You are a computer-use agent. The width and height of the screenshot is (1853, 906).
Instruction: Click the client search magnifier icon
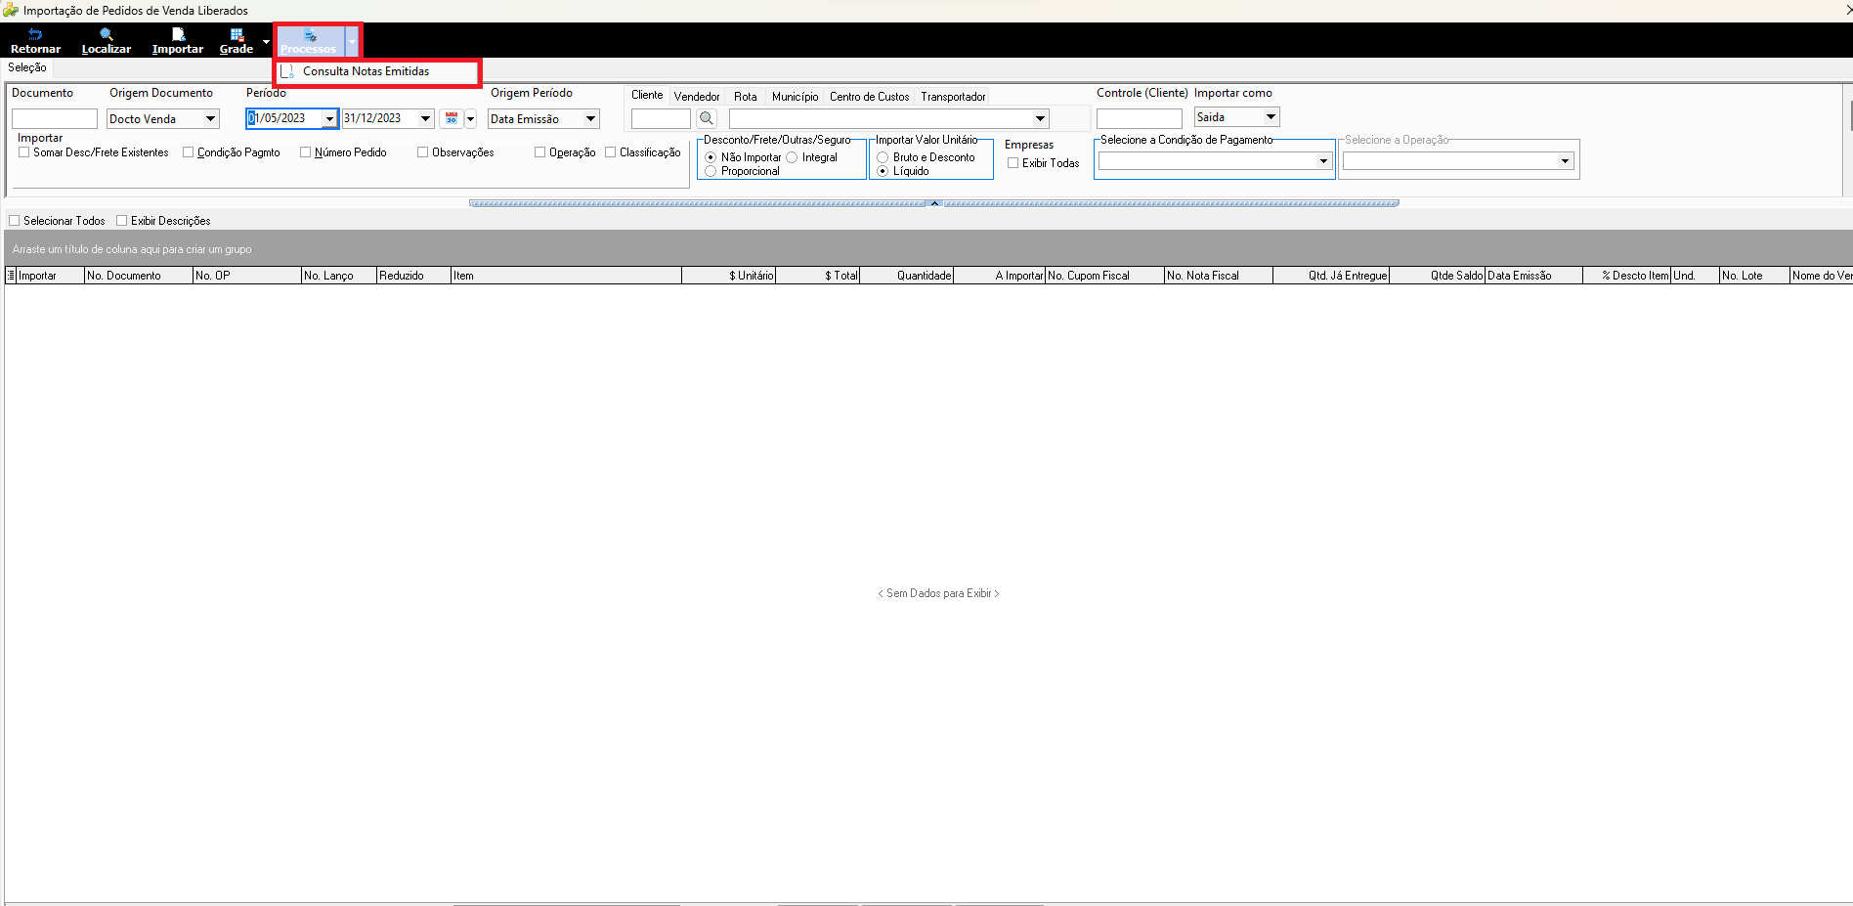click(x=707, y=118)
